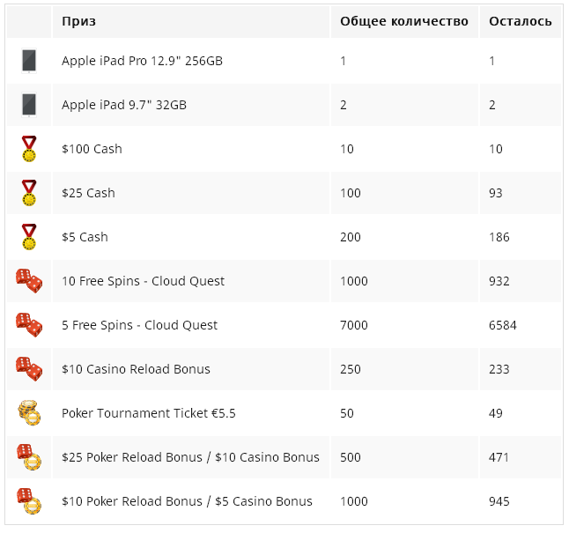Viewport: 569px width, 533px height.
Task: Click the dice icon for 10 Free Spins
Action: point(29,281)
